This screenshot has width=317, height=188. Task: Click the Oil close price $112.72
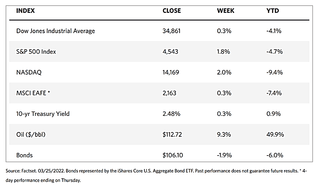tap(172, 134)
